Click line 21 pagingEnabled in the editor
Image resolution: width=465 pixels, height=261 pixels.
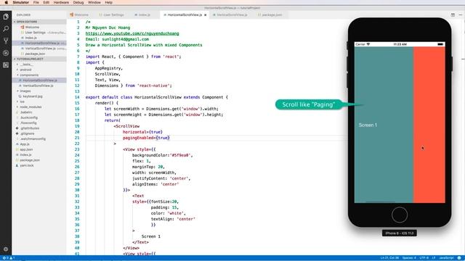(146, 138)
